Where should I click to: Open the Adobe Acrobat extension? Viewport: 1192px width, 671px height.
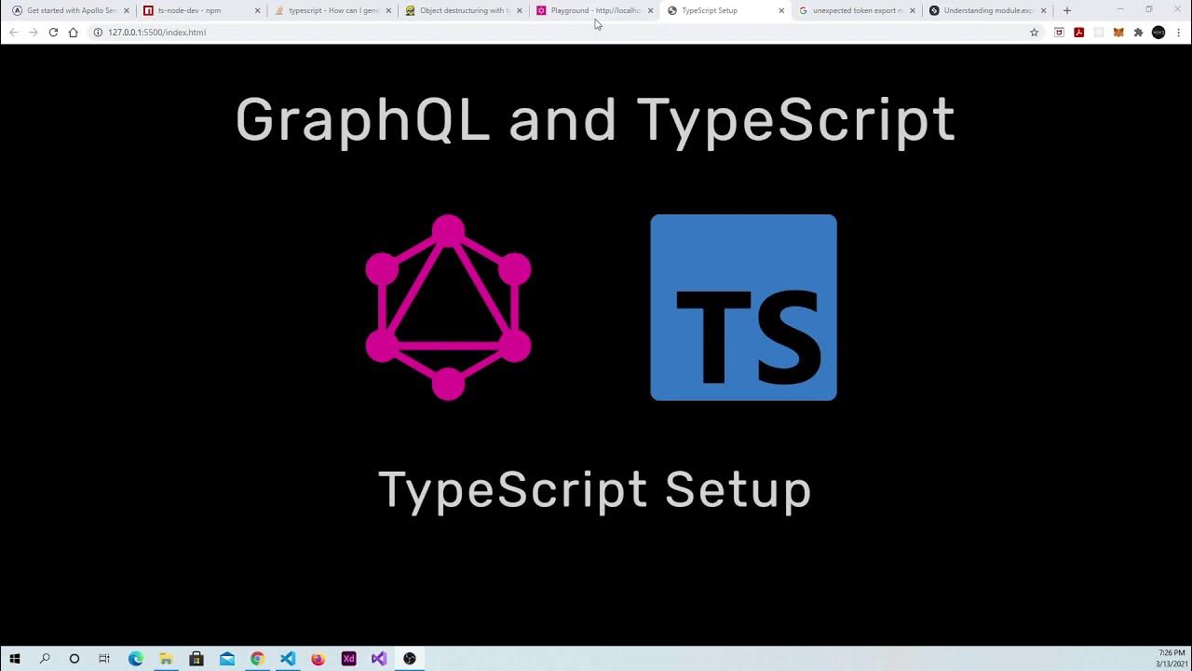(x=1078, y=33)
